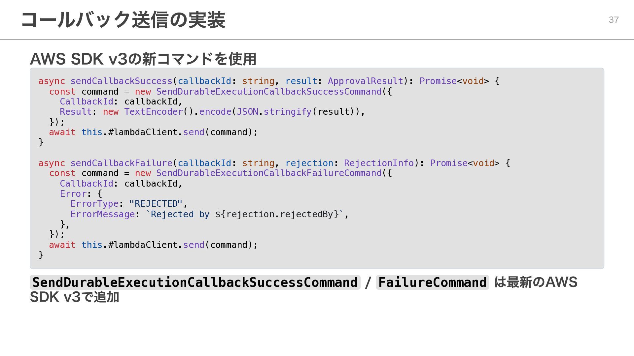Click JSON.stringify call in the code
Screen dimensions: 634x356
(274, 112)
